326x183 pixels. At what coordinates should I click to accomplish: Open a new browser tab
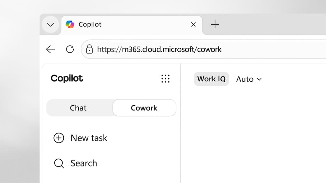coord(215,24)
